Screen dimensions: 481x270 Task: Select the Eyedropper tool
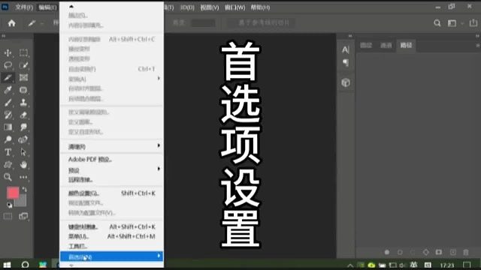coord(8,90)
